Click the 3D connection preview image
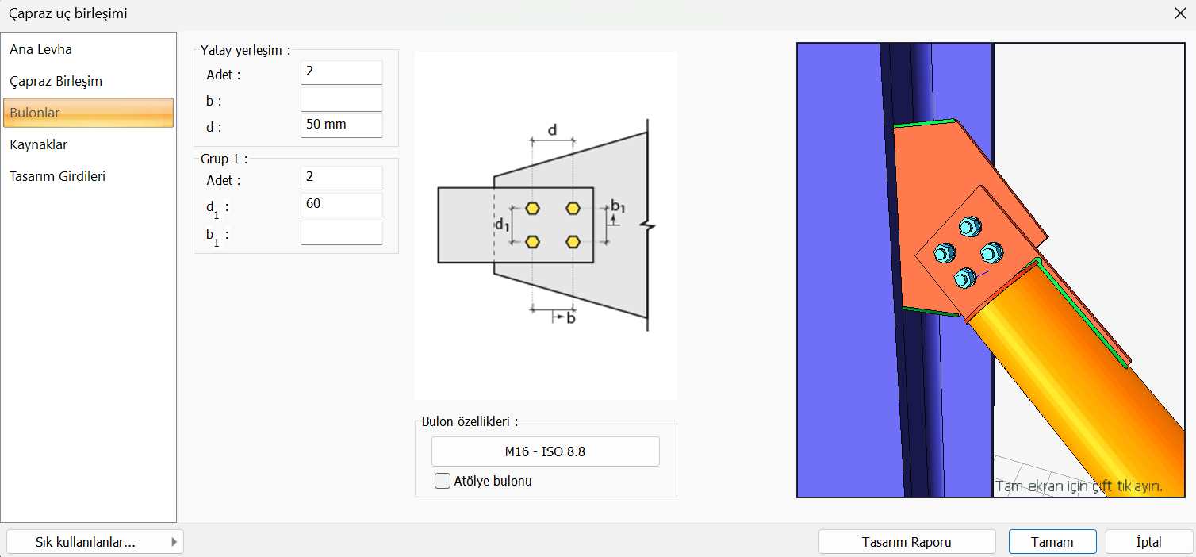The height and width of the screenshot is (557, 1196). 995,270
